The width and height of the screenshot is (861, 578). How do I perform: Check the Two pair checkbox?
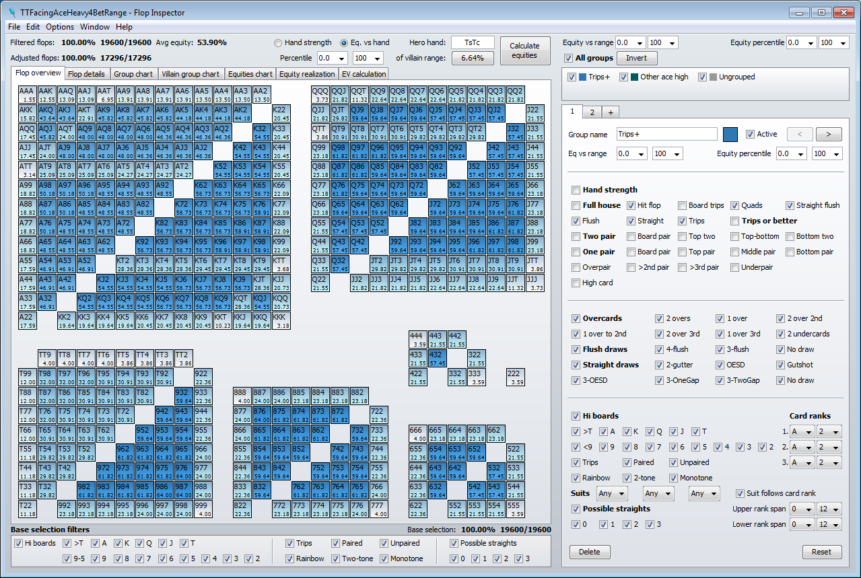pos(576,236)
